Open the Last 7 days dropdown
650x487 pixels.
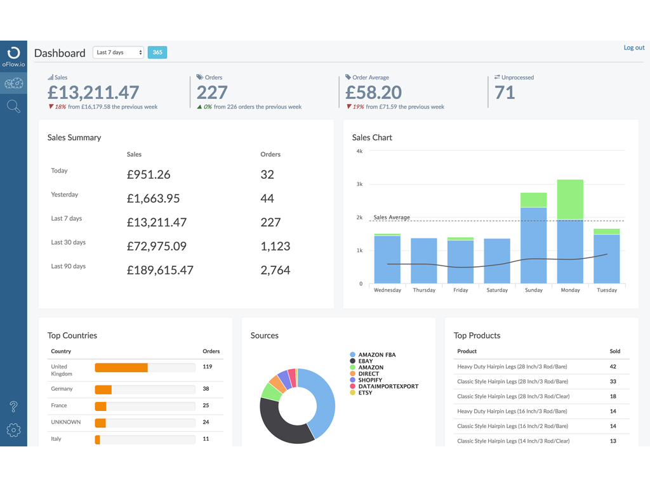pyautogui.click(x=119, y=53)
